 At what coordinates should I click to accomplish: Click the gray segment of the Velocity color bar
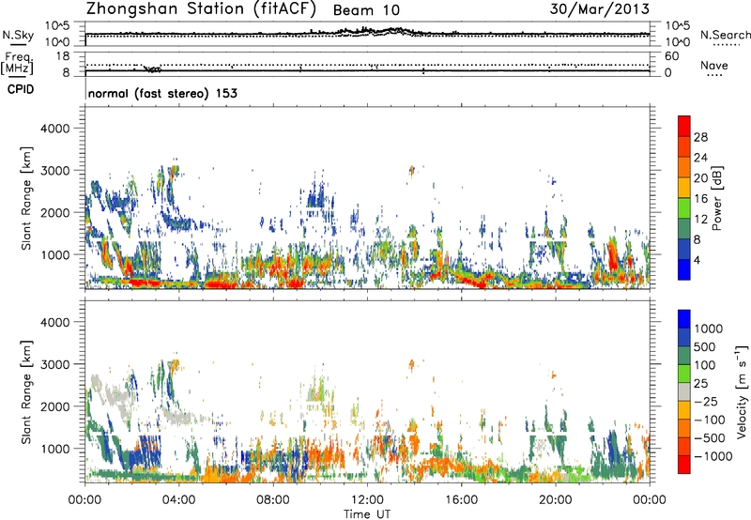(x=684, y=391)
